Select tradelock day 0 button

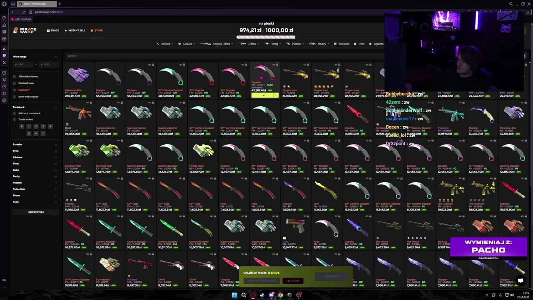point(22,126)
